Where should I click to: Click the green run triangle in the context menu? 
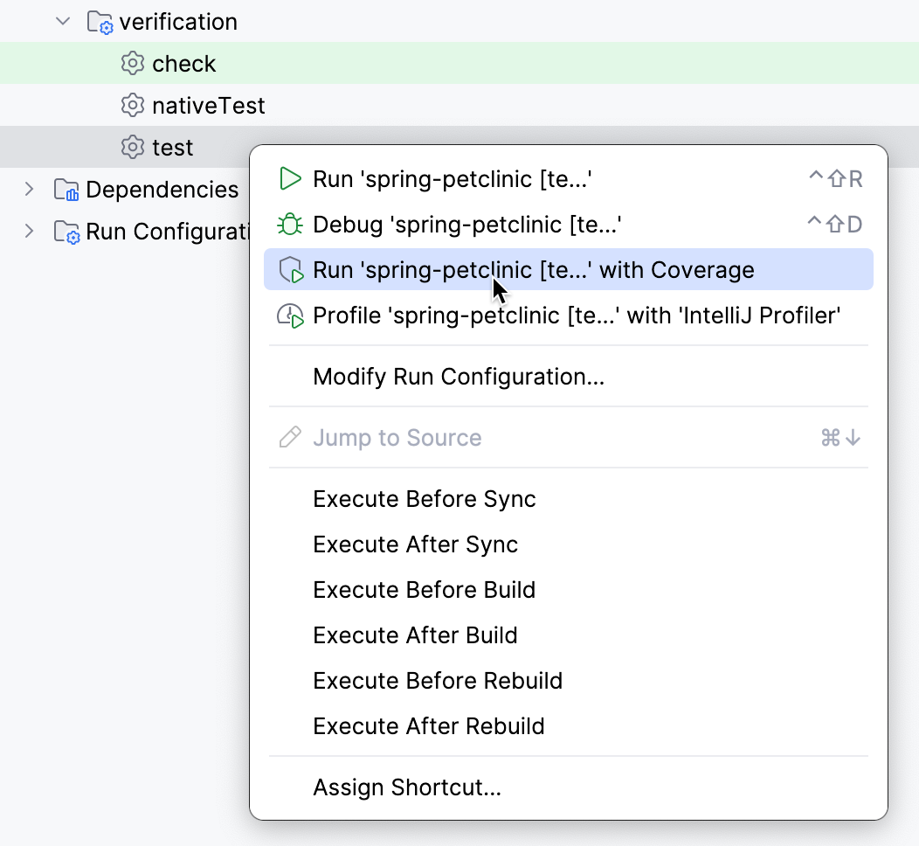pyautogui.click(x=289, y=178)
